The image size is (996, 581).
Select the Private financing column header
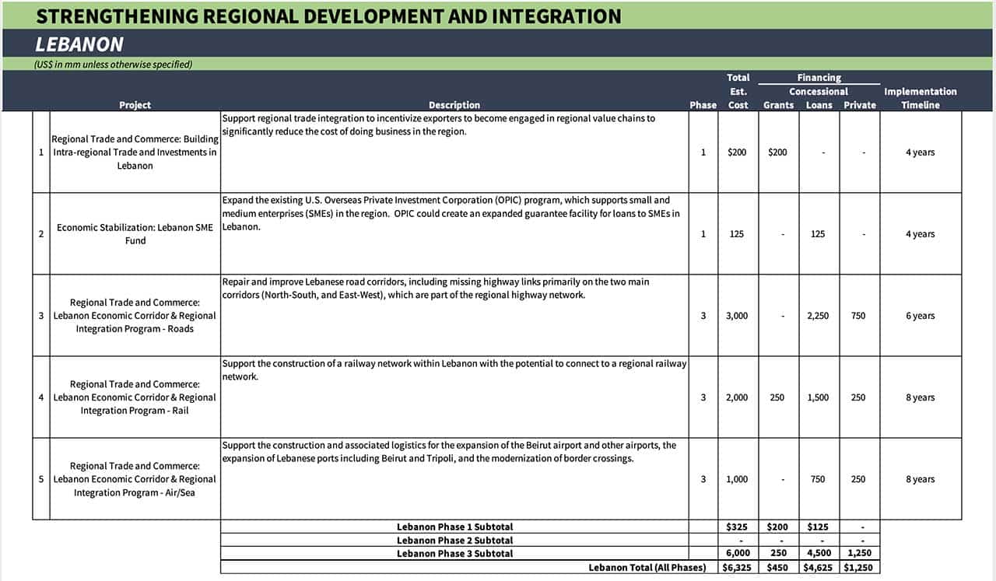pos(859,105)
